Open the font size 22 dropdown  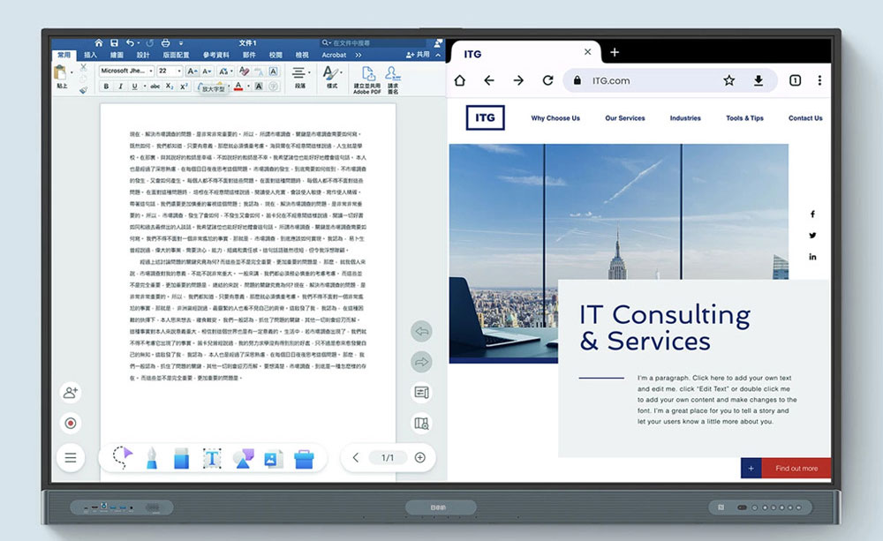tap(178, 71)
